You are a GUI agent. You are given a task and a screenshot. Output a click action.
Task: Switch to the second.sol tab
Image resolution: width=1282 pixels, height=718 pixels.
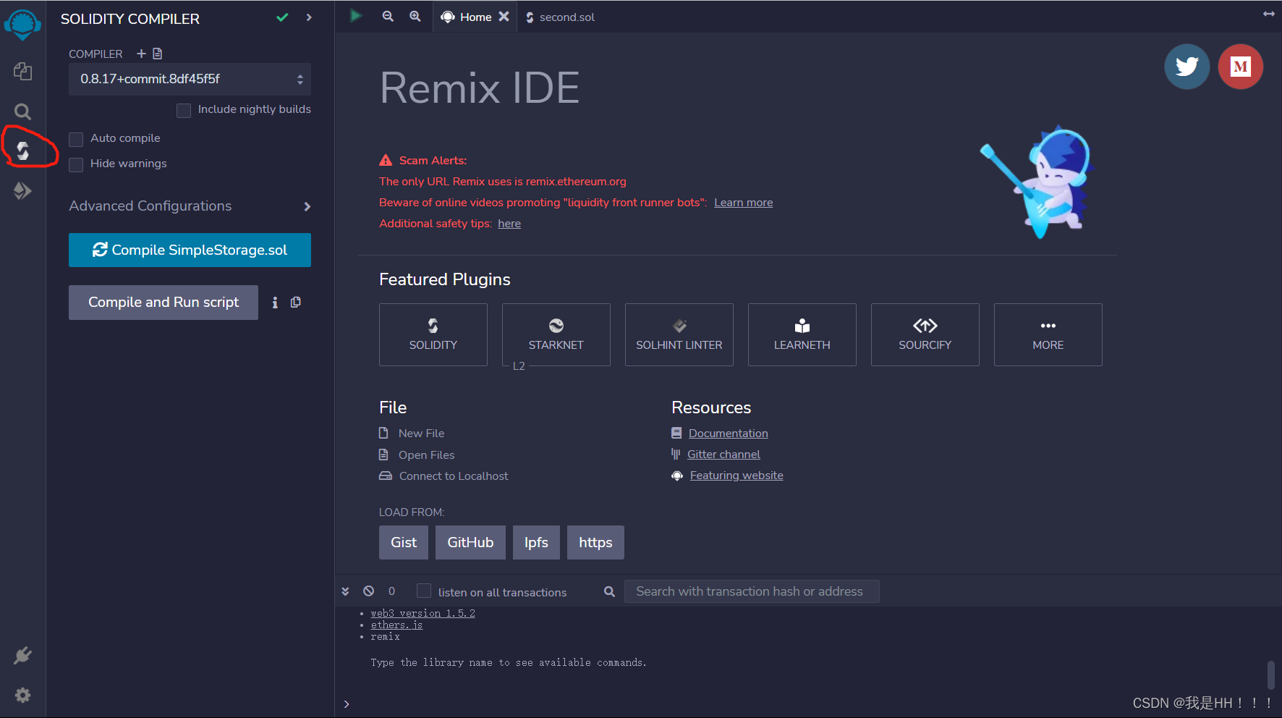(x=560, y=17)
